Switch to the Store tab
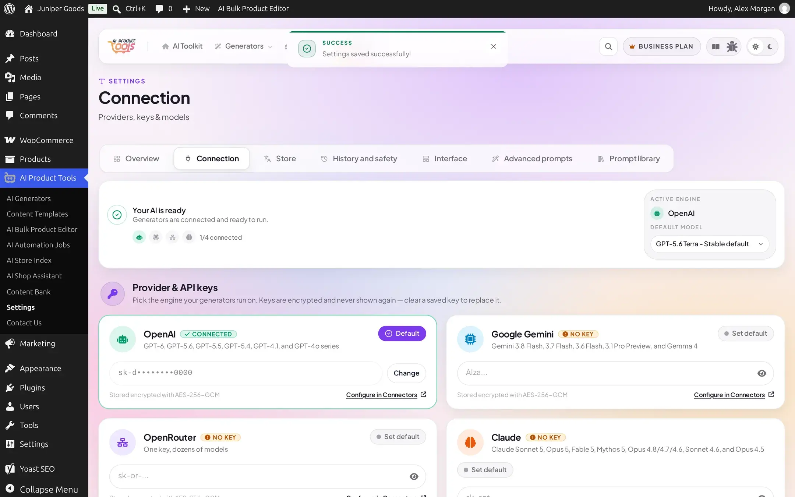Screen dimensions: 795x497 click(x=280, y=159)
